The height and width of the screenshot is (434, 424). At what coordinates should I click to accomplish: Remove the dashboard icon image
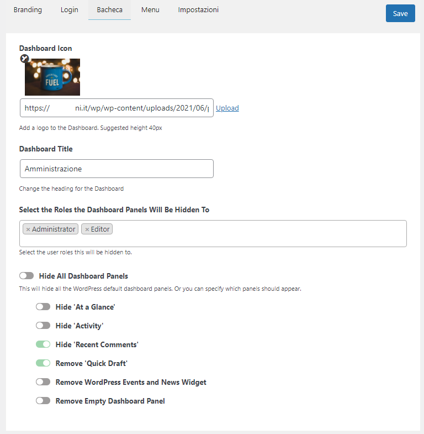pyautogui.click(x=24, y=59)
